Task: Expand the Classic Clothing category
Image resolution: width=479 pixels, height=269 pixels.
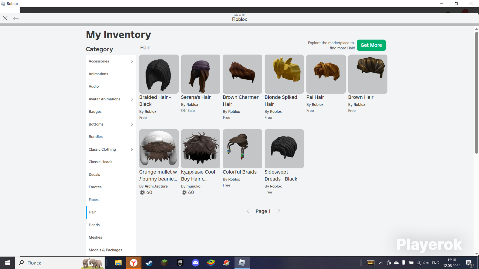Action: 132,150
